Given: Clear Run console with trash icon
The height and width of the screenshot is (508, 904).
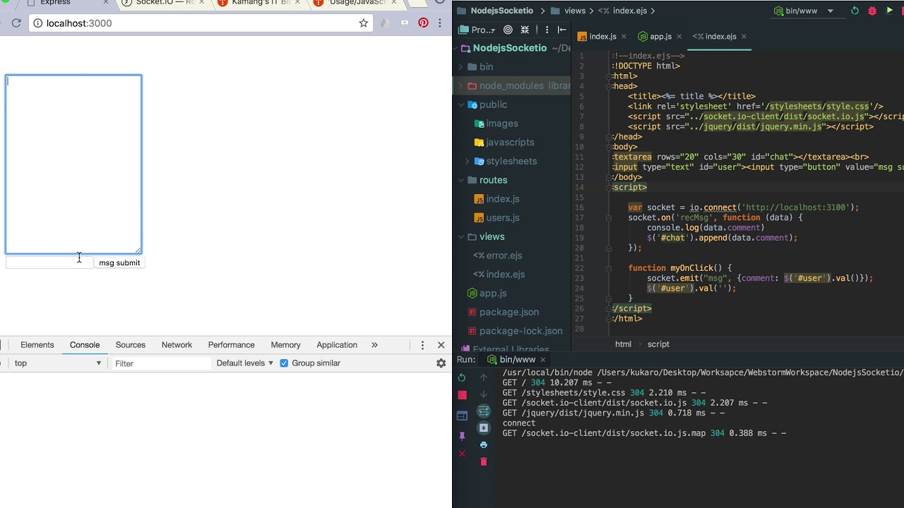Looking at the screenshot, I should click(484, 462).
